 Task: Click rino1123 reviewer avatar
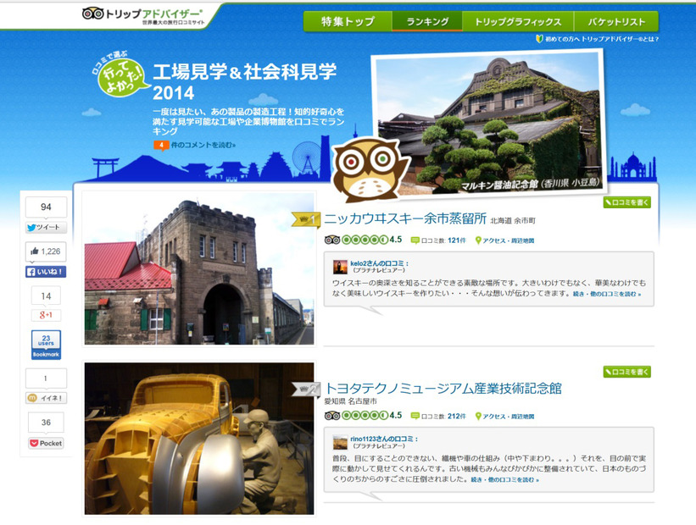tap(340, 442)
